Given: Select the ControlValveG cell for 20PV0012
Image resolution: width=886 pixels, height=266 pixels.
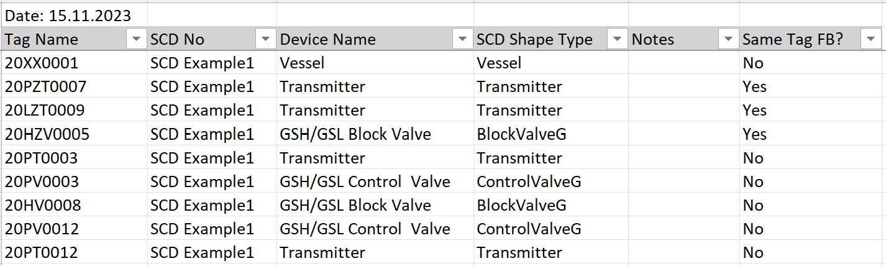Looking at the screenshot, I should click(551, 229).
